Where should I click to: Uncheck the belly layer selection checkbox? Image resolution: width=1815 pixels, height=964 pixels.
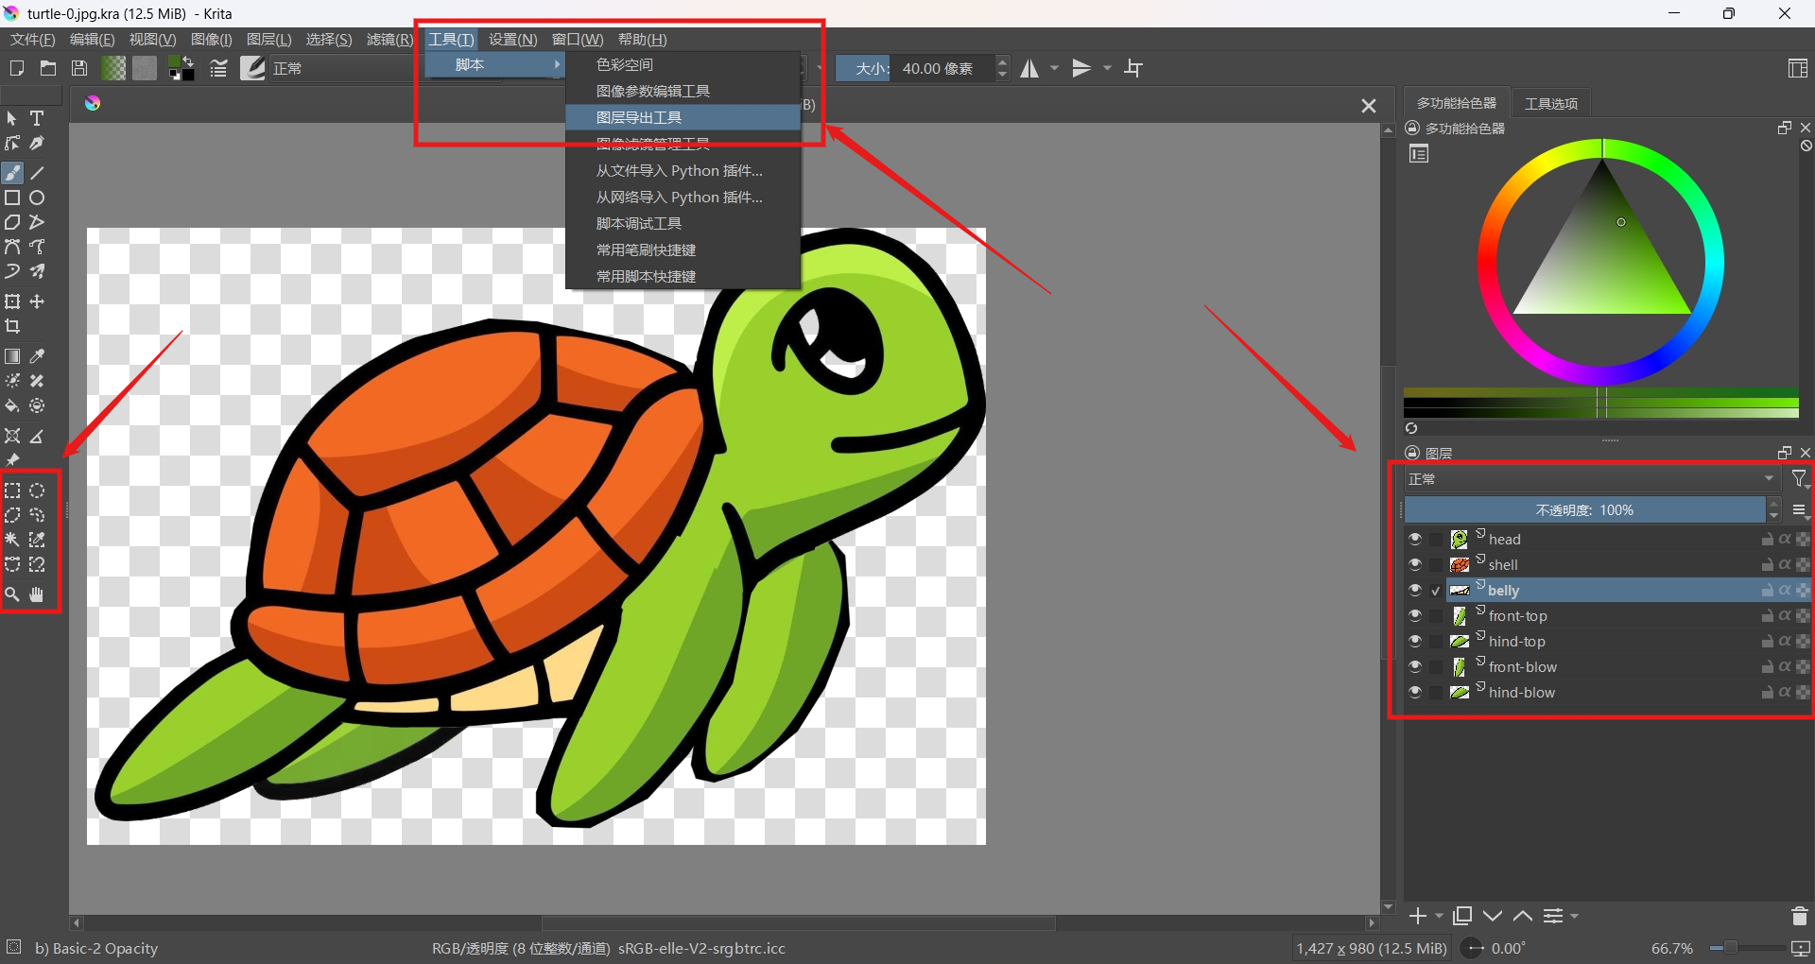click(x=1436, y=590)
